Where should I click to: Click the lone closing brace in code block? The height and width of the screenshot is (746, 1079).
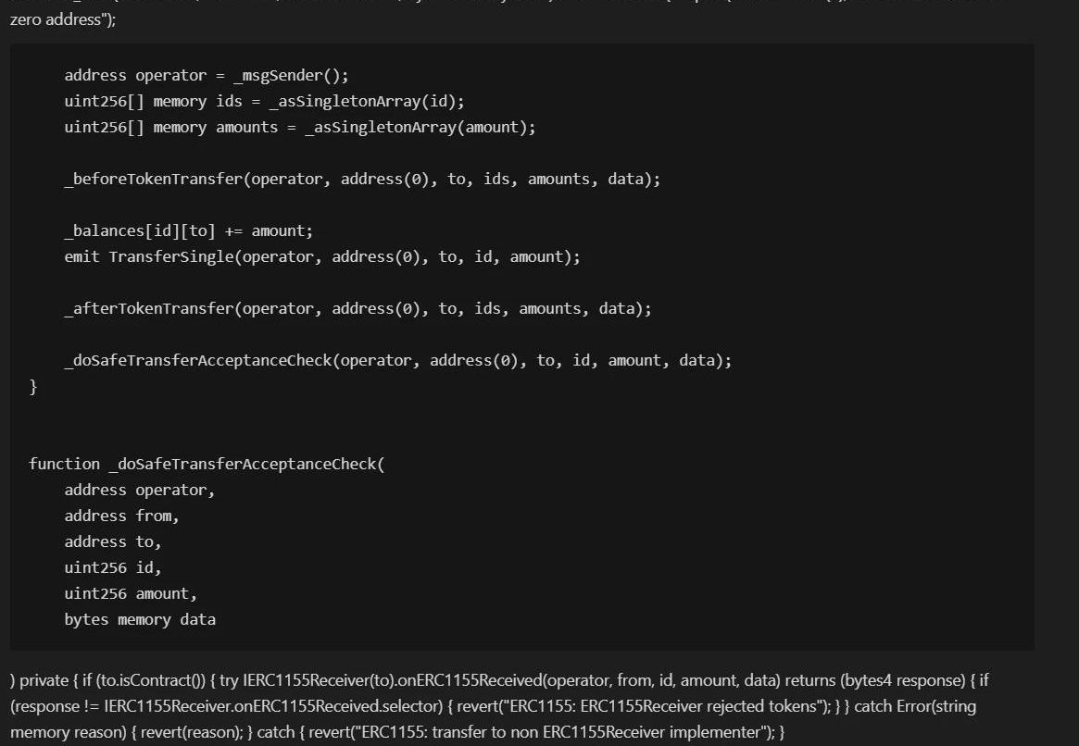(33, 386)
